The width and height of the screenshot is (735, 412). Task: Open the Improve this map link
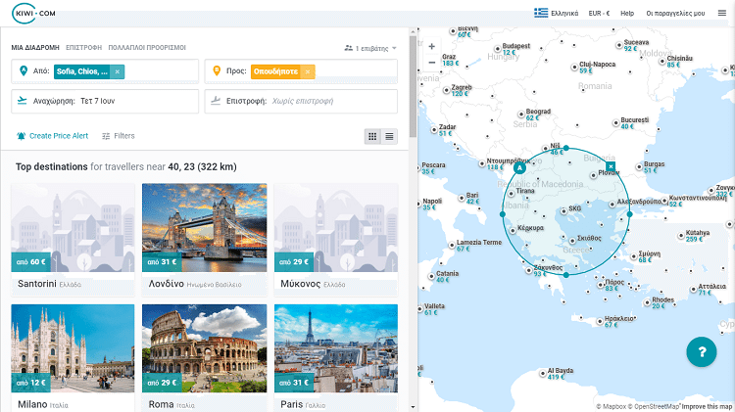[707, 406]
